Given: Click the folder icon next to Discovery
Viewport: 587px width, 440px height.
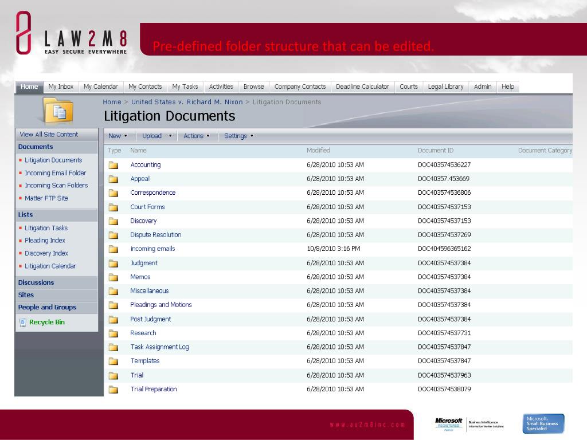Looking at the screenshot, I should tap(114, 221).
